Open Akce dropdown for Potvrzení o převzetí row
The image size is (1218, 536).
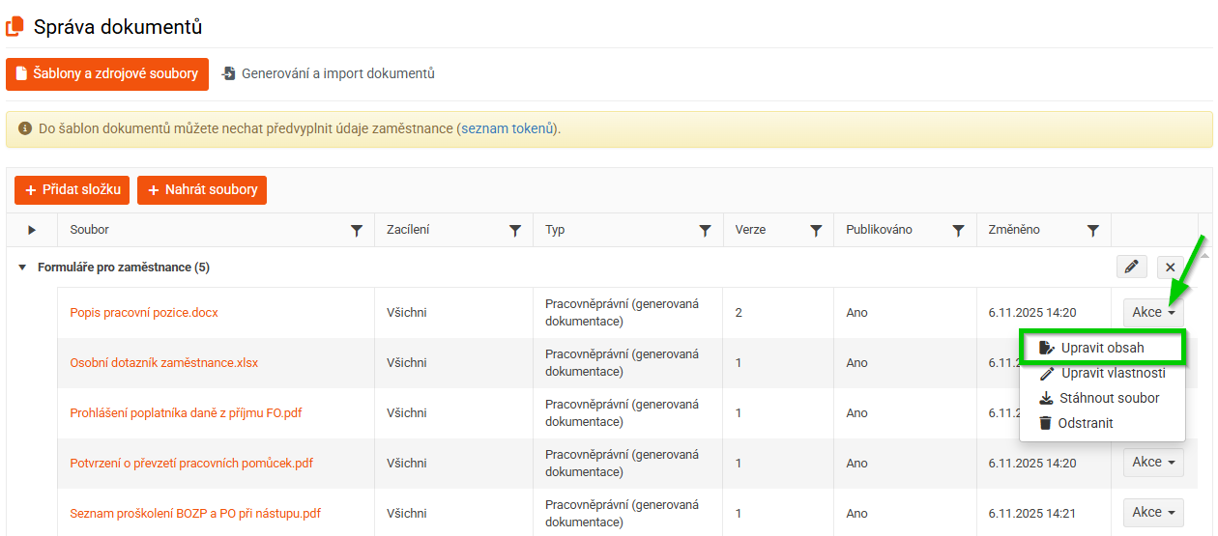[1153, 463]
